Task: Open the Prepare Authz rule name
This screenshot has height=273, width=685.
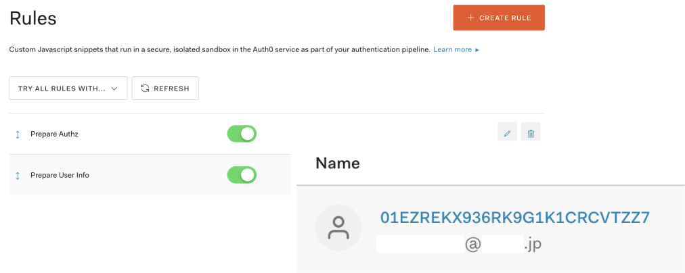Action: [x=54, y=134]
